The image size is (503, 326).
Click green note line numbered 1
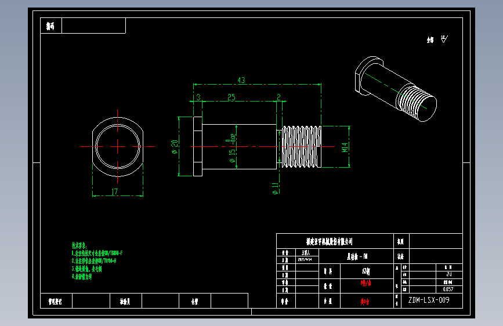tap(97, 253)
